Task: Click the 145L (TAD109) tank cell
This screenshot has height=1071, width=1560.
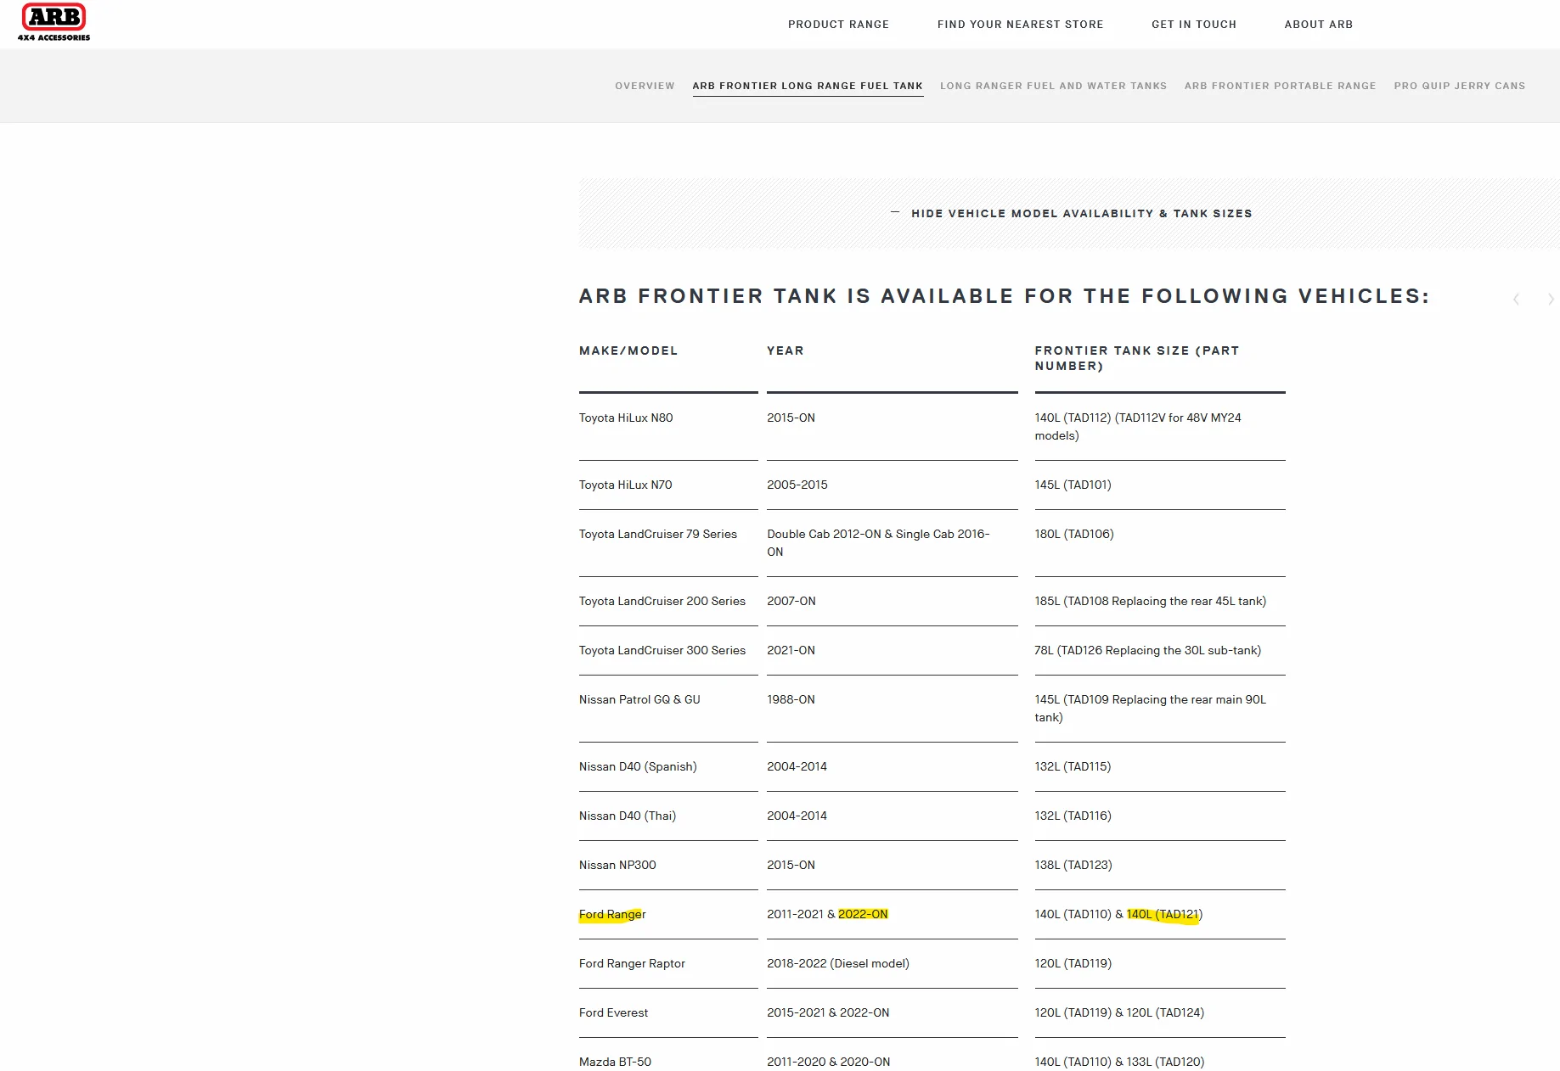Action: coord(1150,709)
